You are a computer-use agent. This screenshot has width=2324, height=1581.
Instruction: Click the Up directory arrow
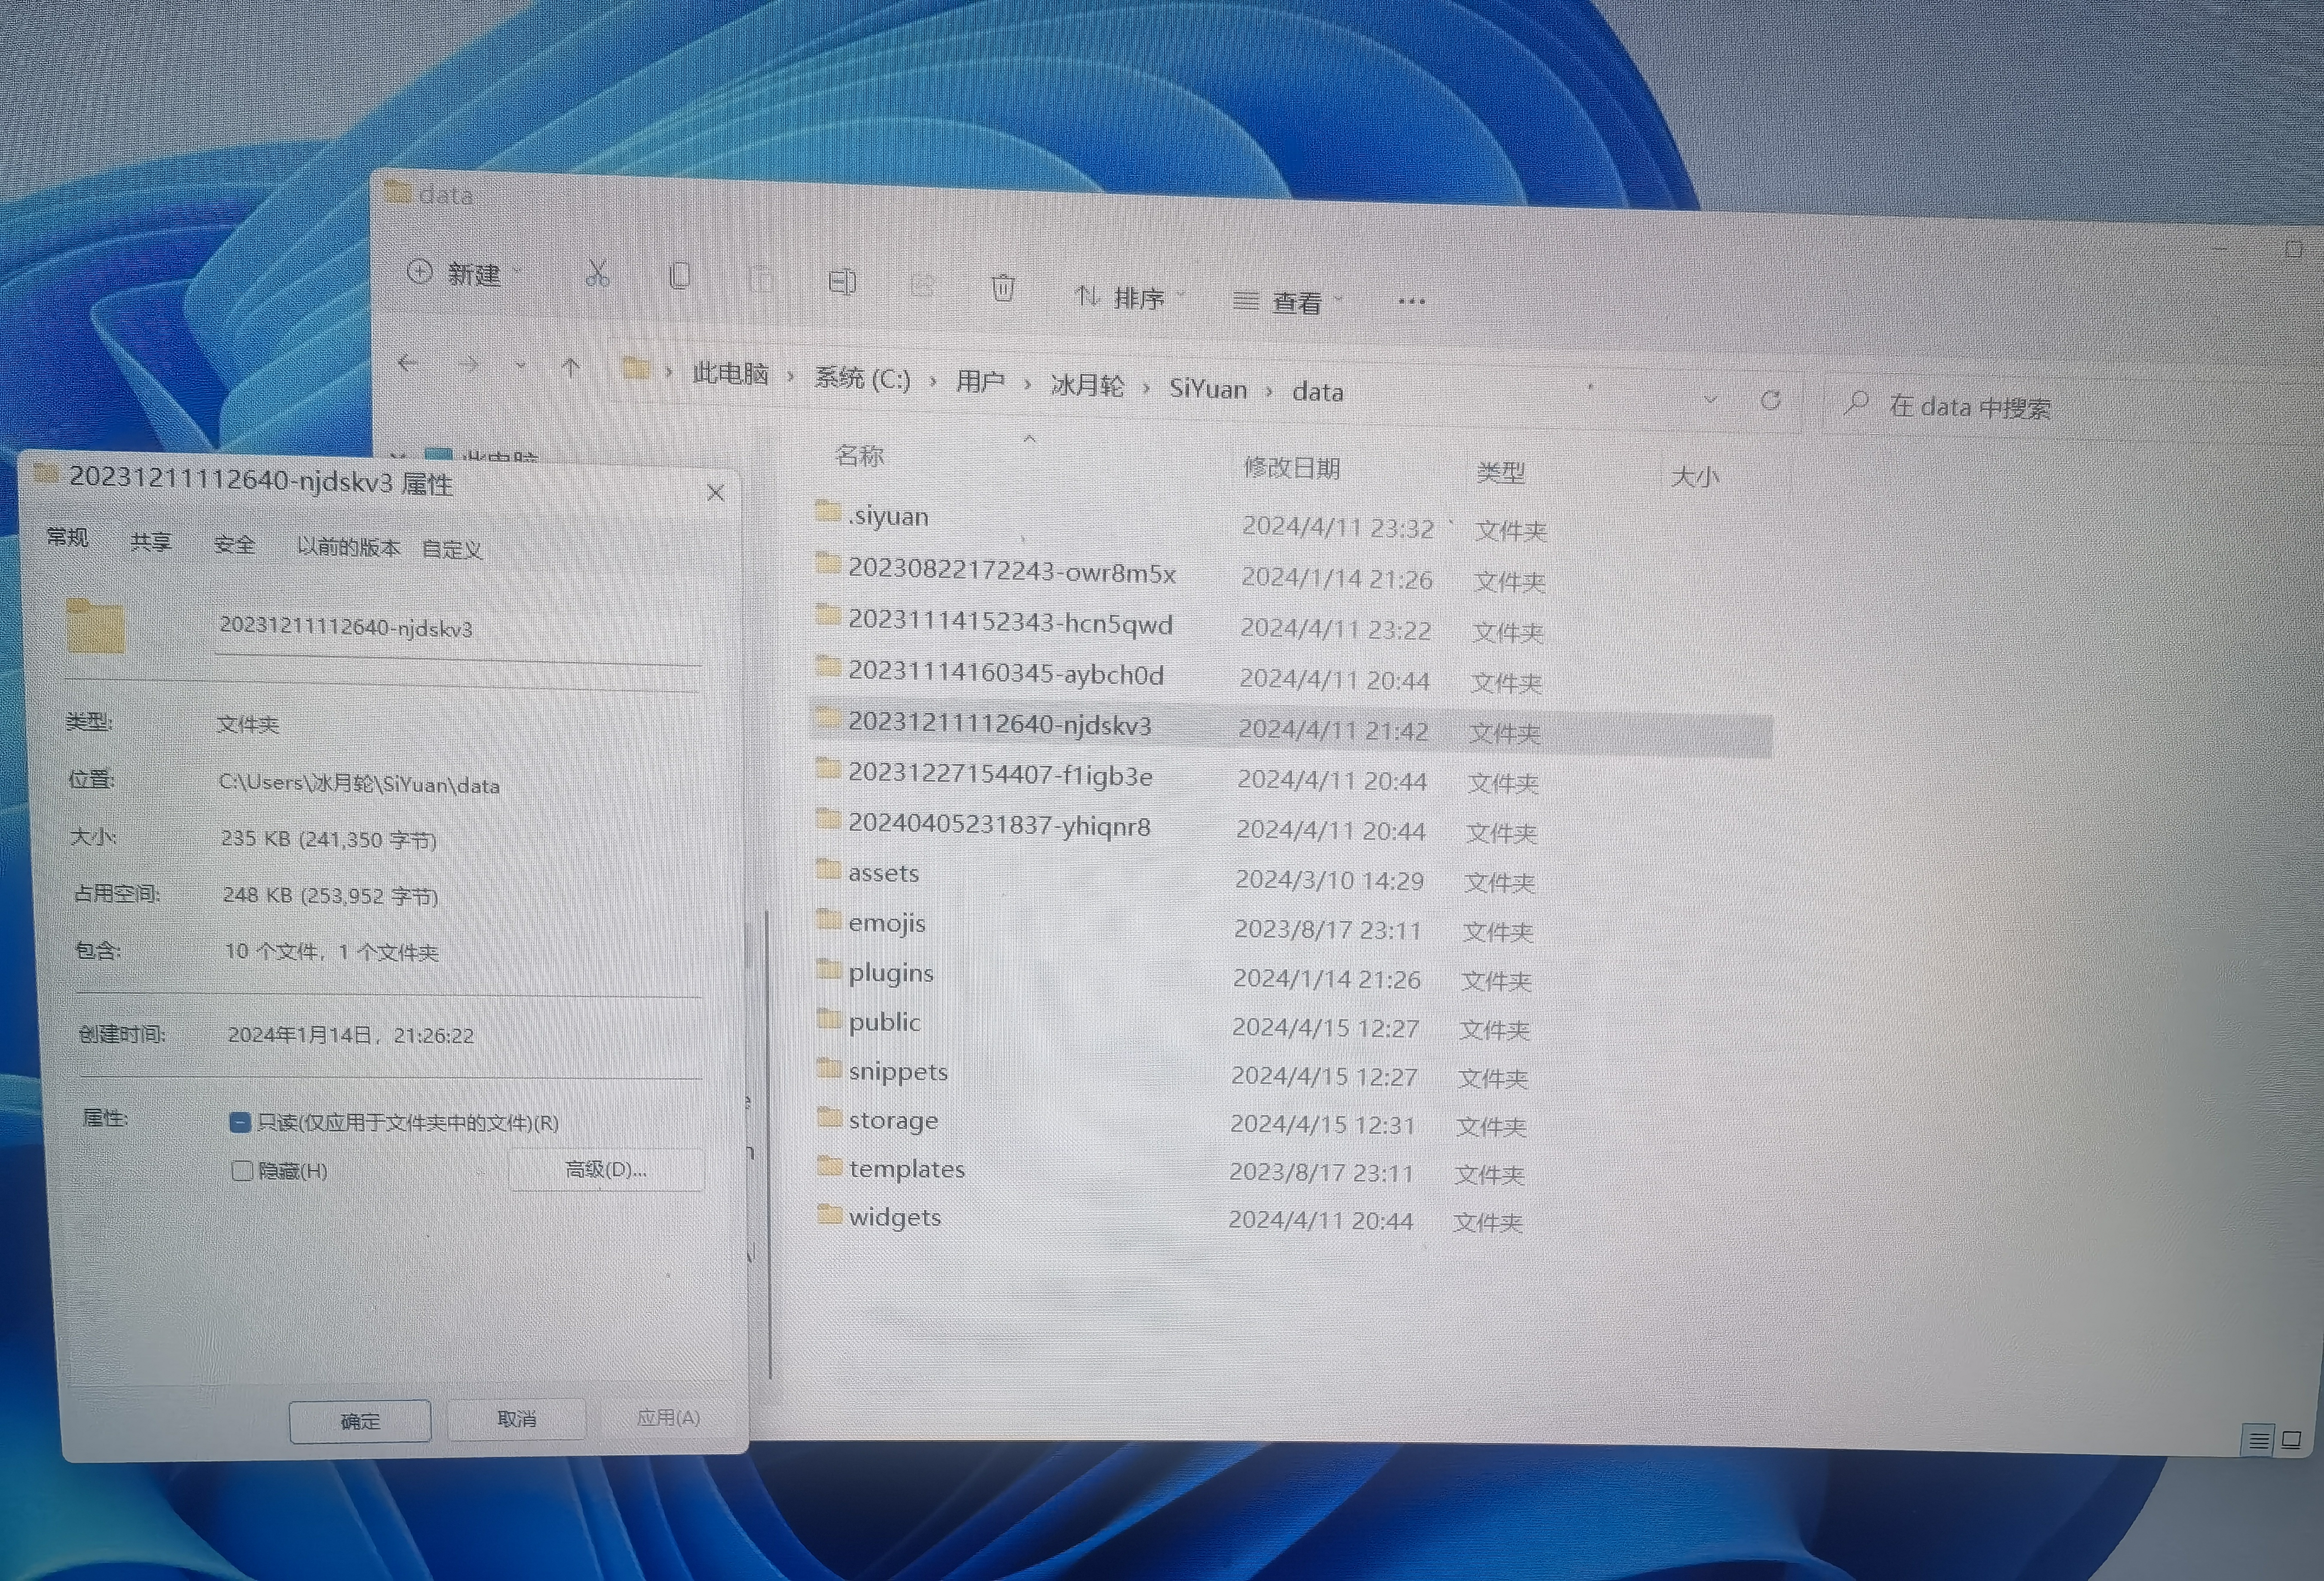coord(571,368)
